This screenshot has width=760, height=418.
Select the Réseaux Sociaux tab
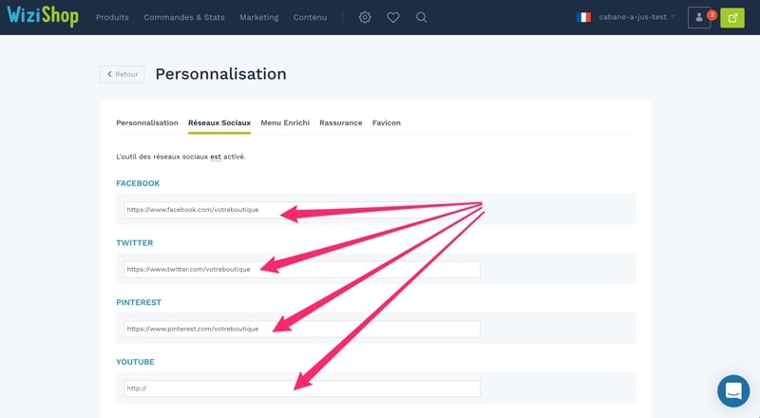219,123
